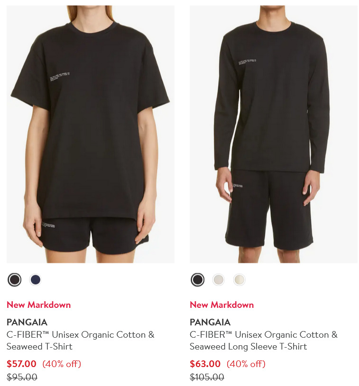359x386 pixels.
Task: Click the $63.00 sale price
Action: pyautogui.click(x=205, y=364)
